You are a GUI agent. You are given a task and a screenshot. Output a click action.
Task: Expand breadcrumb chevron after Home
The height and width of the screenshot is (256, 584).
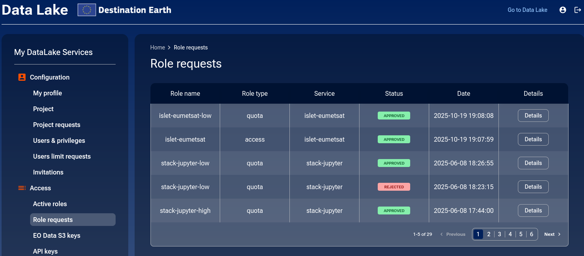(169, 47)
